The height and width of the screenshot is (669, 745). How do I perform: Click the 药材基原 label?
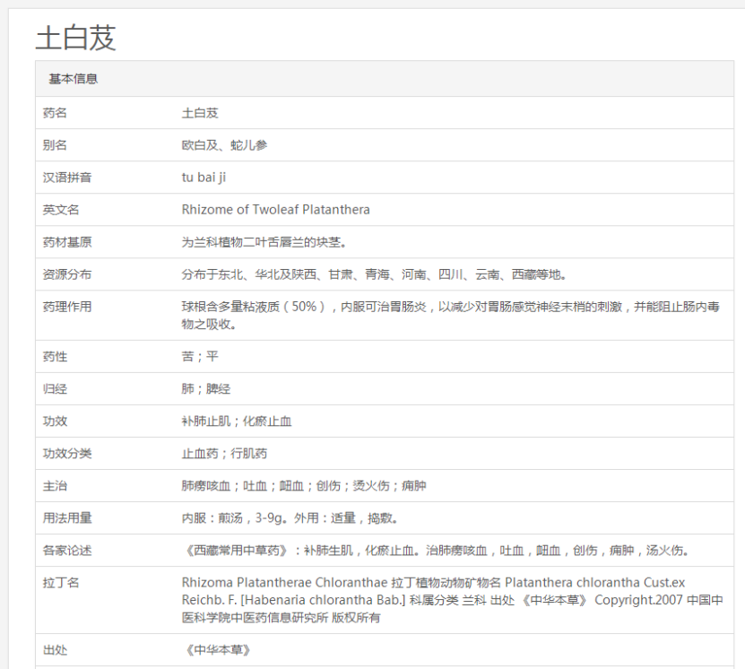(x=67, y=242)
